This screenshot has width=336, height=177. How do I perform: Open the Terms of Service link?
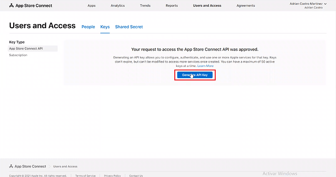click(x=85, y=176)
